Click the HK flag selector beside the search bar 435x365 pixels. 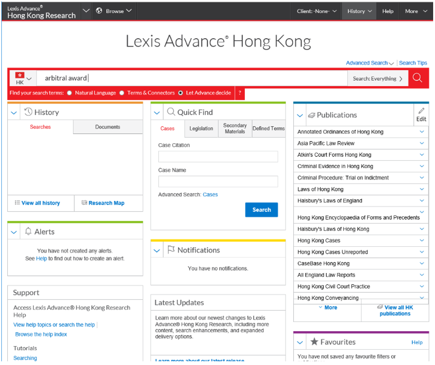22,78
